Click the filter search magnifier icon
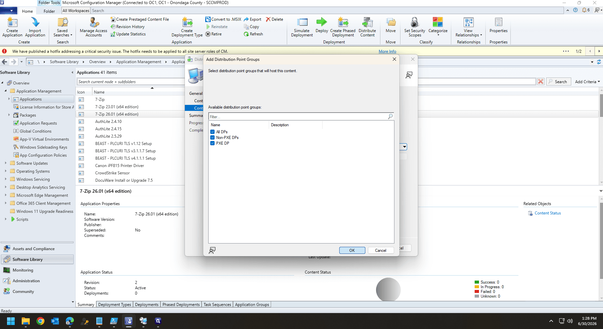This screenshot has height=329, width=603. [x=390, y=116]
